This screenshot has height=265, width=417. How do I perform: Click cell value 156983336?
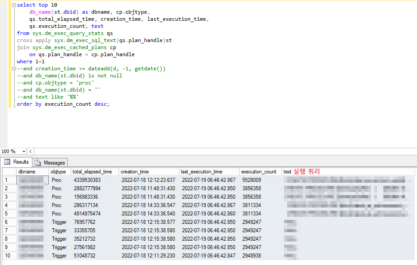coord(86,197)
